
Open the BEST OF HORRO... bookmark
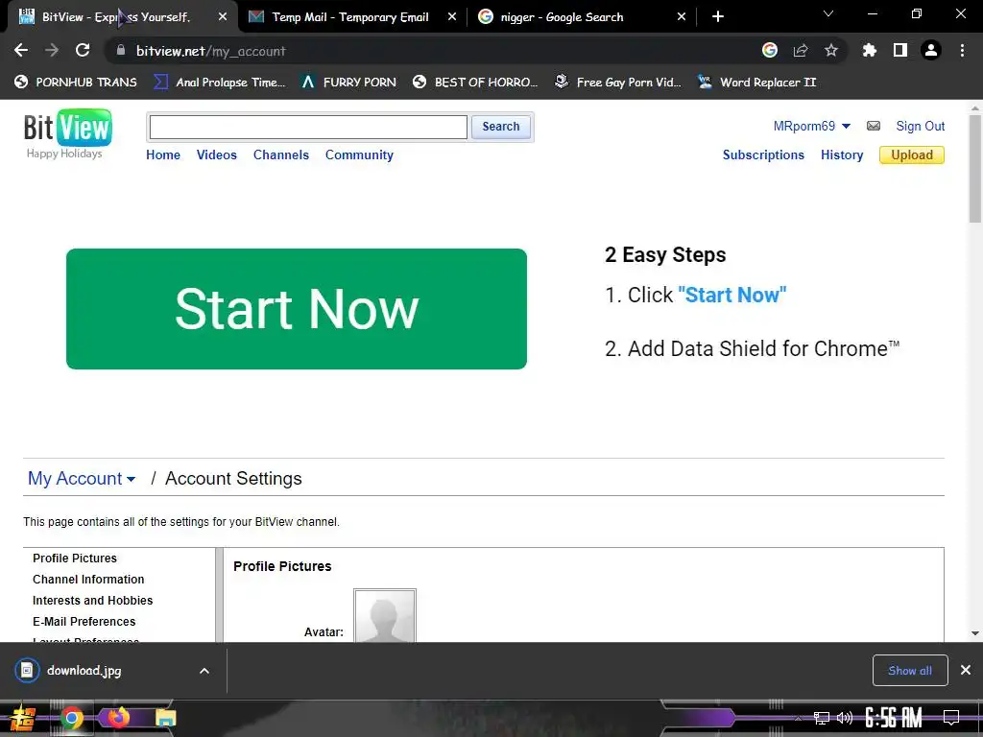pos(475,83)
